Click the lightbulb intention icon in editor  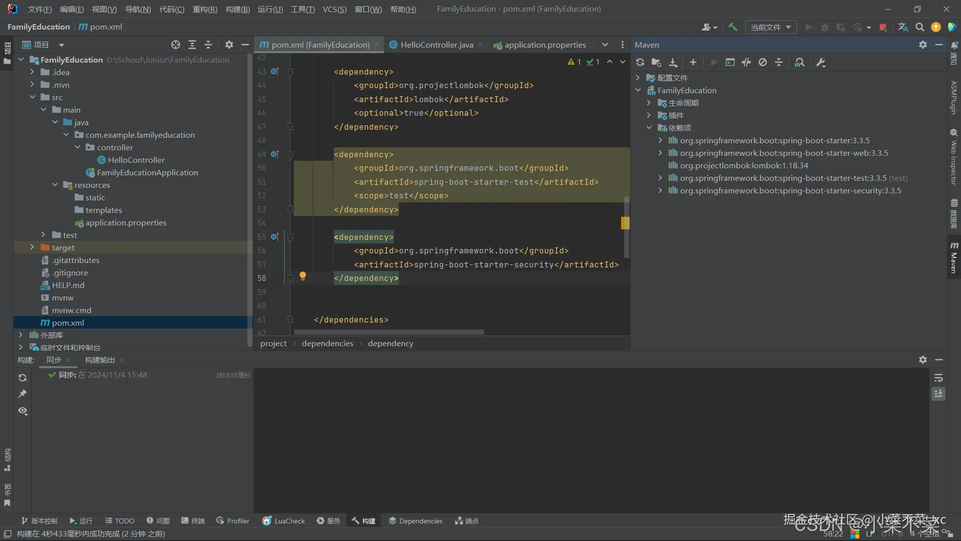tap(302, 276)
